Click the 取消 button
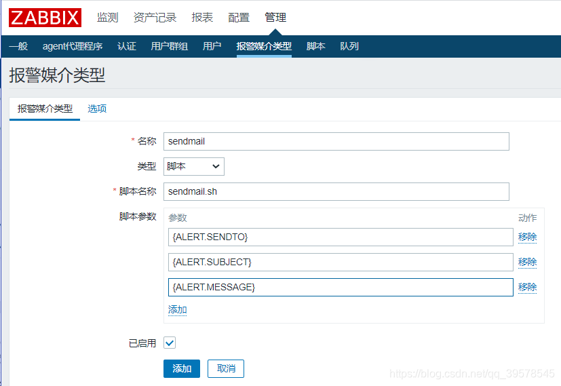561x386 pixels. pyautogui.click(x=226, y=368)
